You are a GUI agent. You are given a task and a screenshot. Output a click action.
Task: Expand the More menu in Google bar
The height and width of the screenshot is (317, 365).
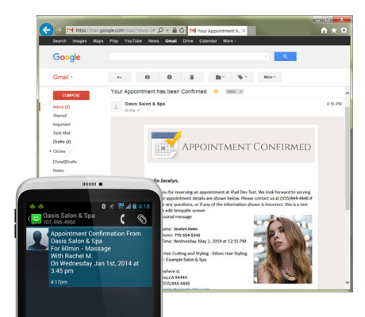[229, 41]
